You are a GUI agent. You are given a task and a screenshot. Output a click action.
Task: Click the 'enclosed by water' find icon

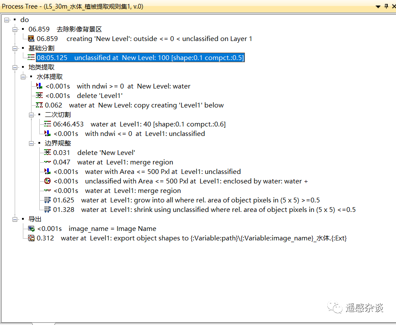pyautogui.click(x=47, y=181)
